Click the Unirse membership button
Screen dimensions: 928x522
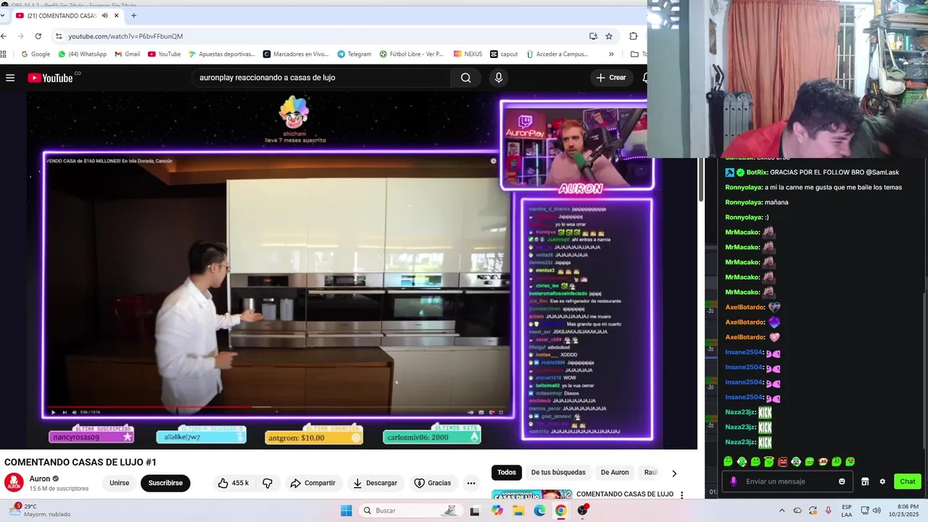click(x=120, y=483)
